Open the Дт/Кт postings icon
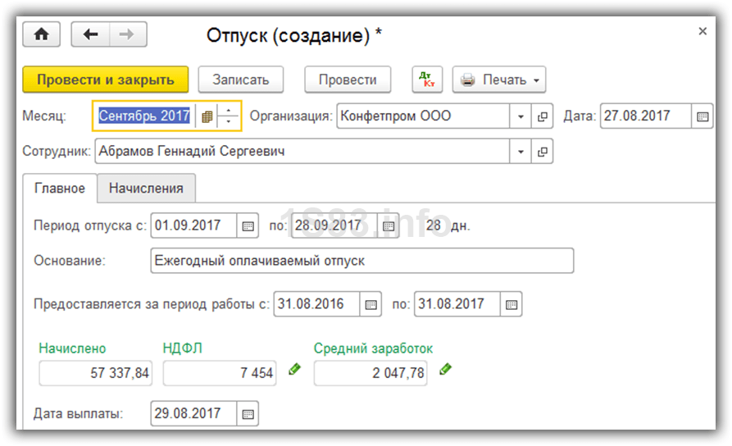This screenshot has width=732, height=446. [x=426, y=80]
